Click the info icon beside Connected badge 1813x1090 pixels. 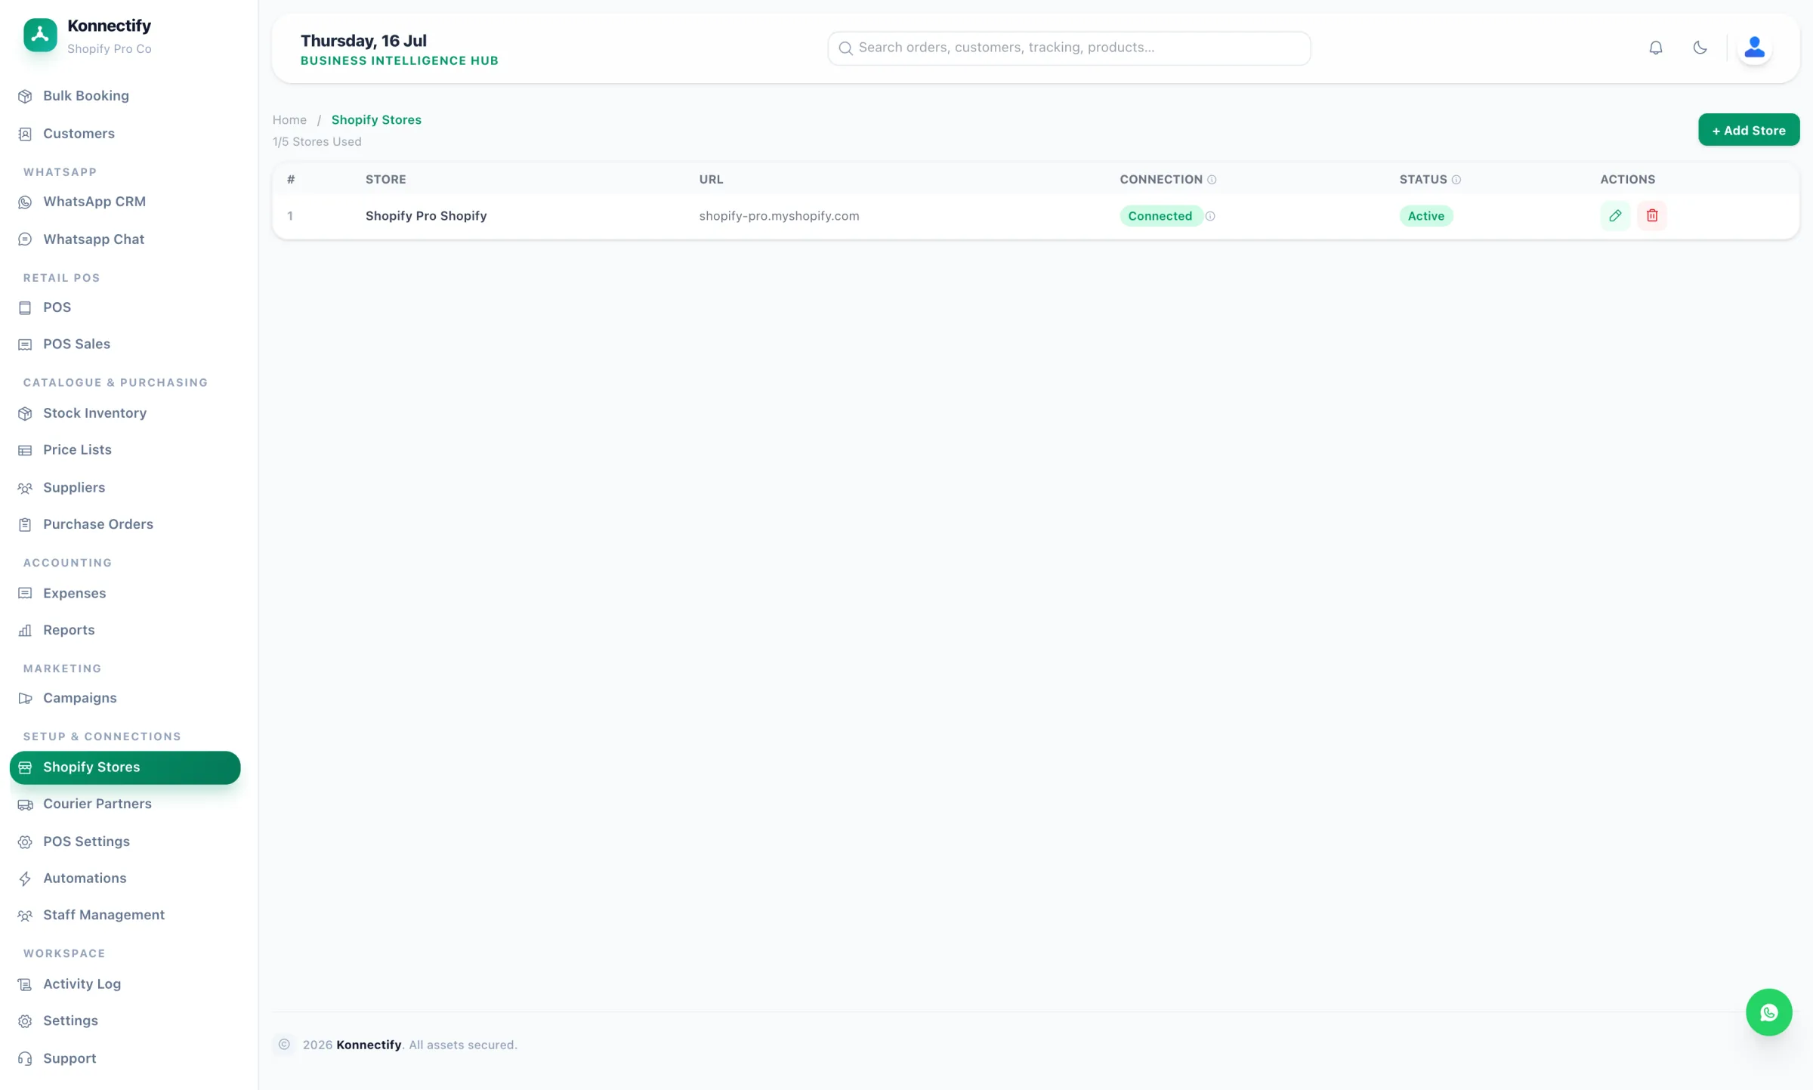click(x=1209, y=216)
